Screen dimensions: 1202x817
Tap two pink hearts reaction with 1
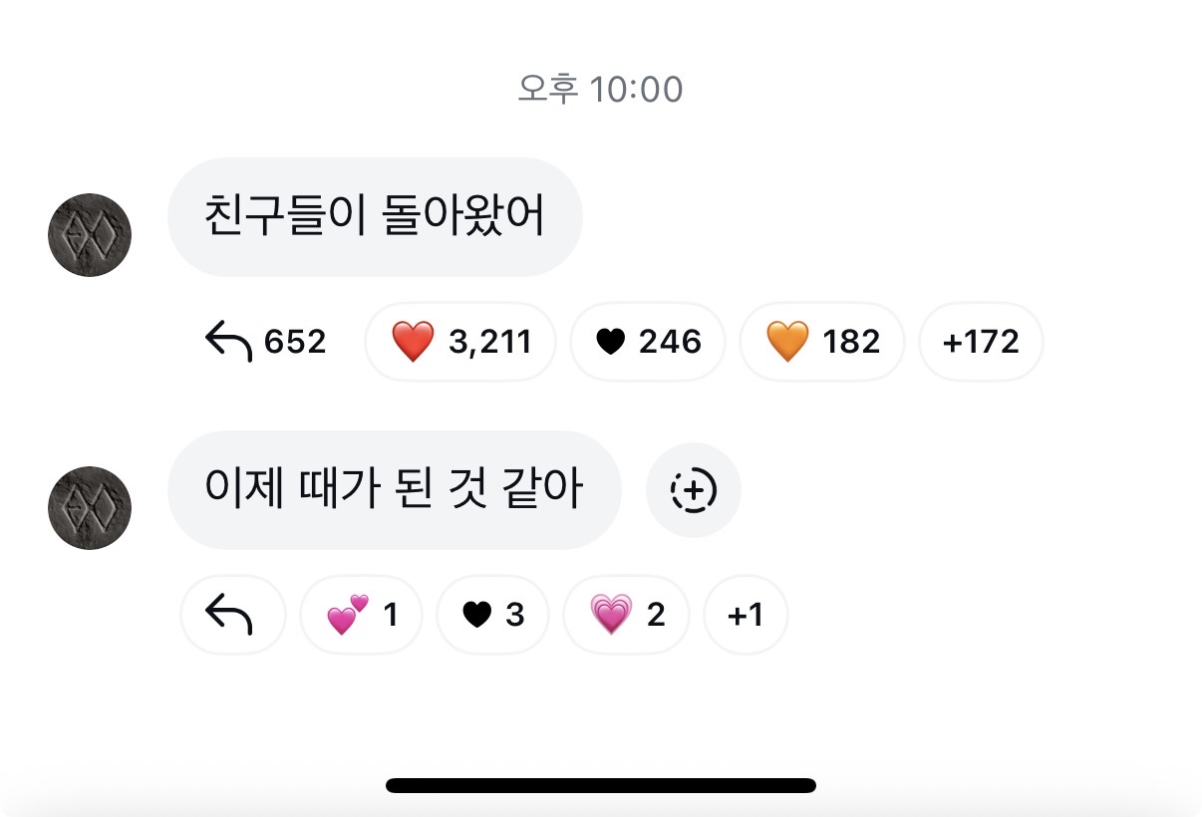[361, 615]
